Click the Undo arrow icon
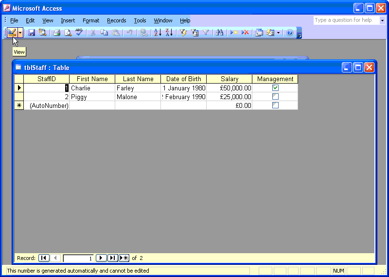This screenshot has width=389, height=277. pyautogui.click(x=129, y=33)
